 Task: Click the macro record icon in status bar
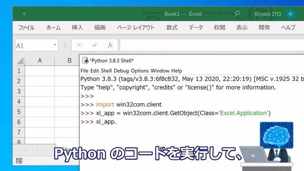tap(19, 161)
